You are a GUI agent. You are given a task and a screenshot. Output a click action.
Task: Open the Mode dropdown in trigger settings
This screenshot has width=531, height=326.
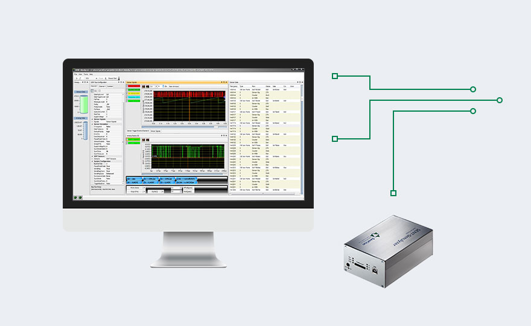tap(136, 188)
